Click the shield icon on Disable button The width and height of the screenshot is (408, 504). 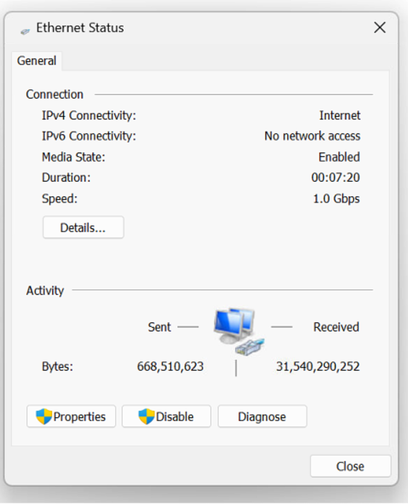(146, 416)
